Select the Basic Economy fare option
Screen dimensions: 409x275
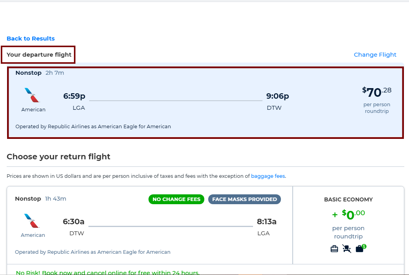point(348,199)
